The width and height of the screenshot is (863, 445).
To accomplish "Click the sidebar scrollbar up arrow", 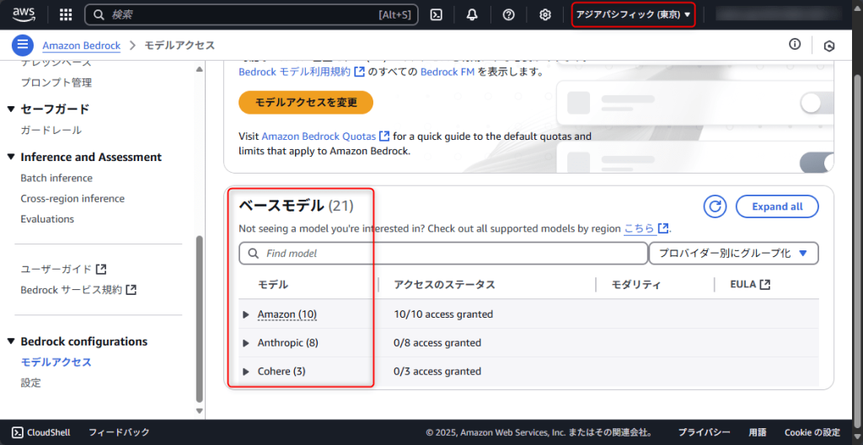I will click(x=199, y=69).
